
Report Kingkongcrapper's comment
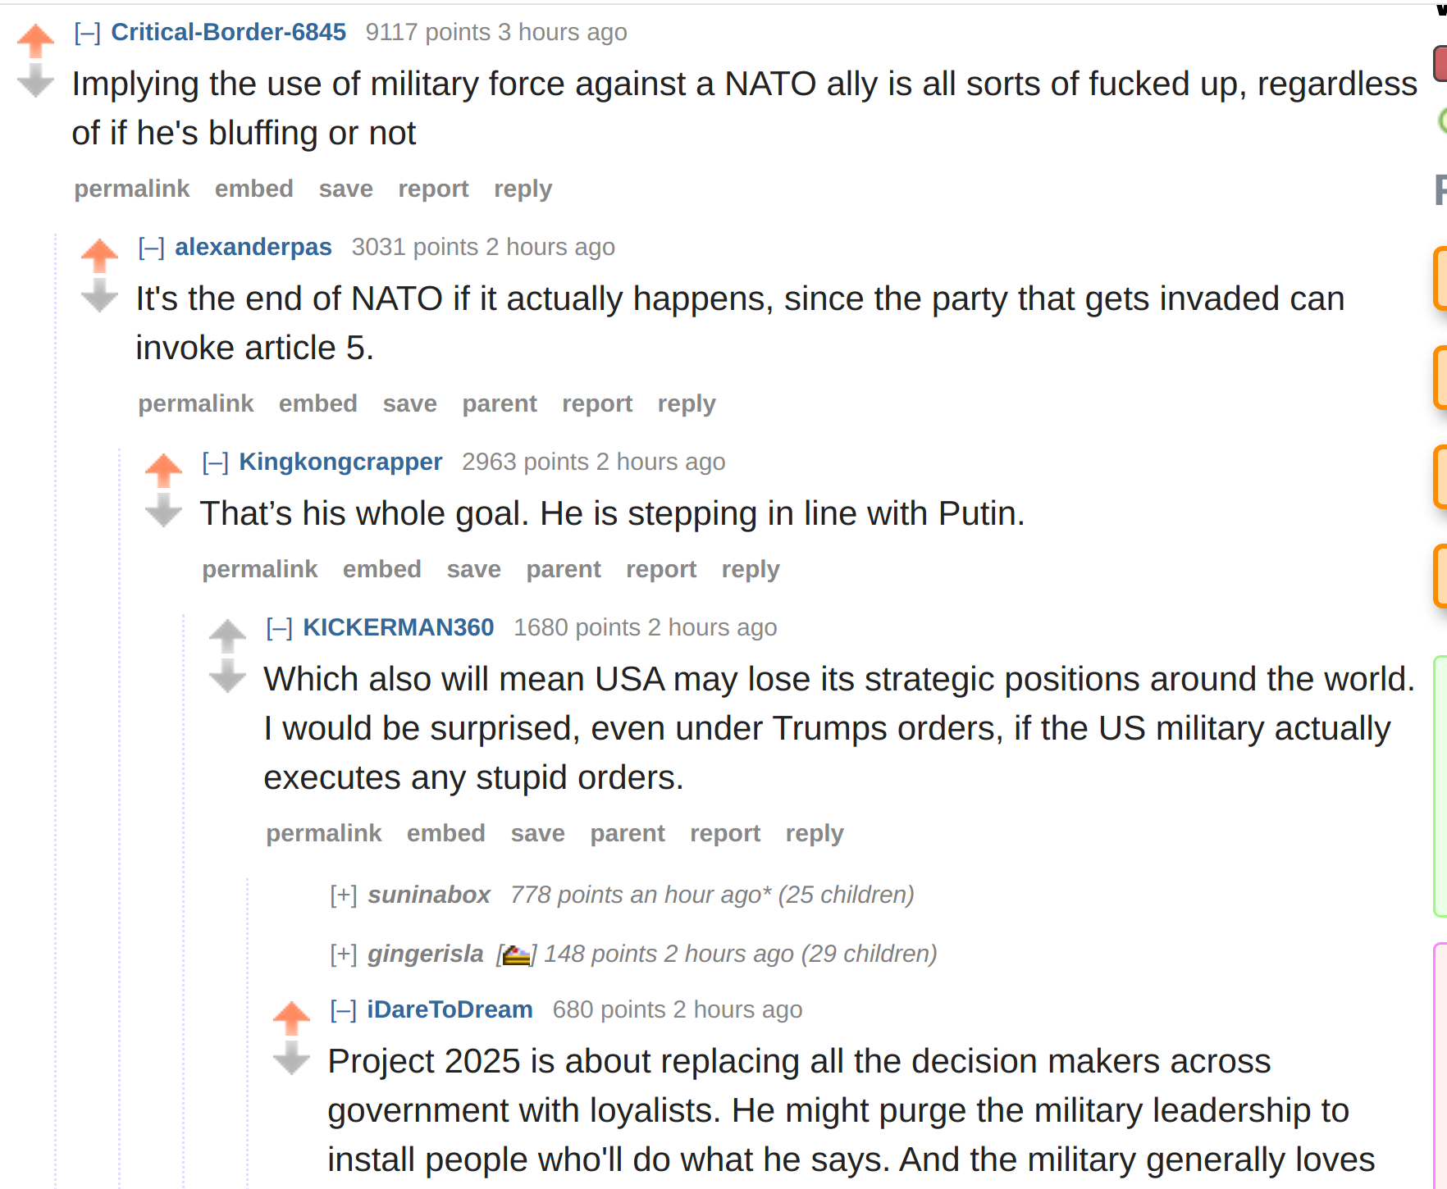click(661, 569)
